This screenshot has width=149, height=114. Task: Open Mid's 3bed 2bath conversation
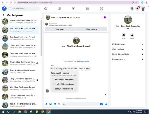(x=20, y=88)
